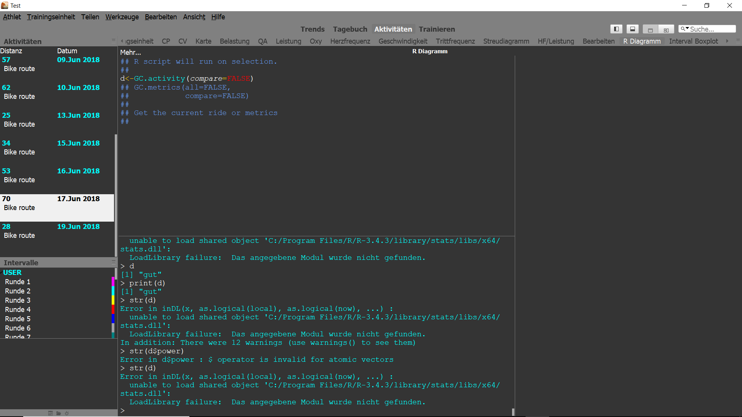
Task: Open the Leistung chart tab
Action: (x=289, y=41)
